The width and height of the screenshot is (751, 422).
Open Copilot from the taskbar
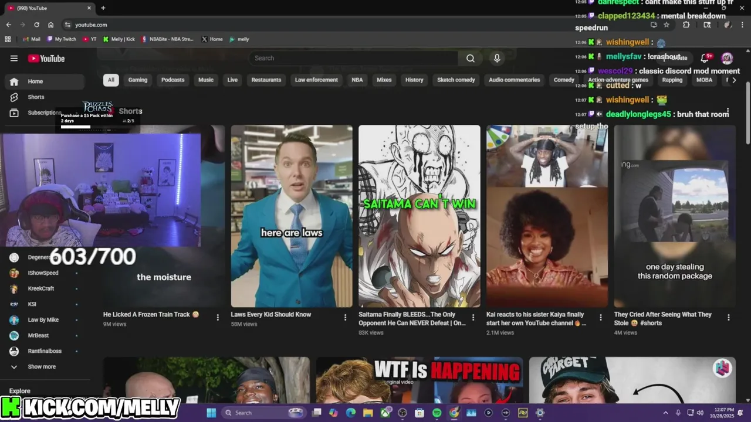[333, 413]
